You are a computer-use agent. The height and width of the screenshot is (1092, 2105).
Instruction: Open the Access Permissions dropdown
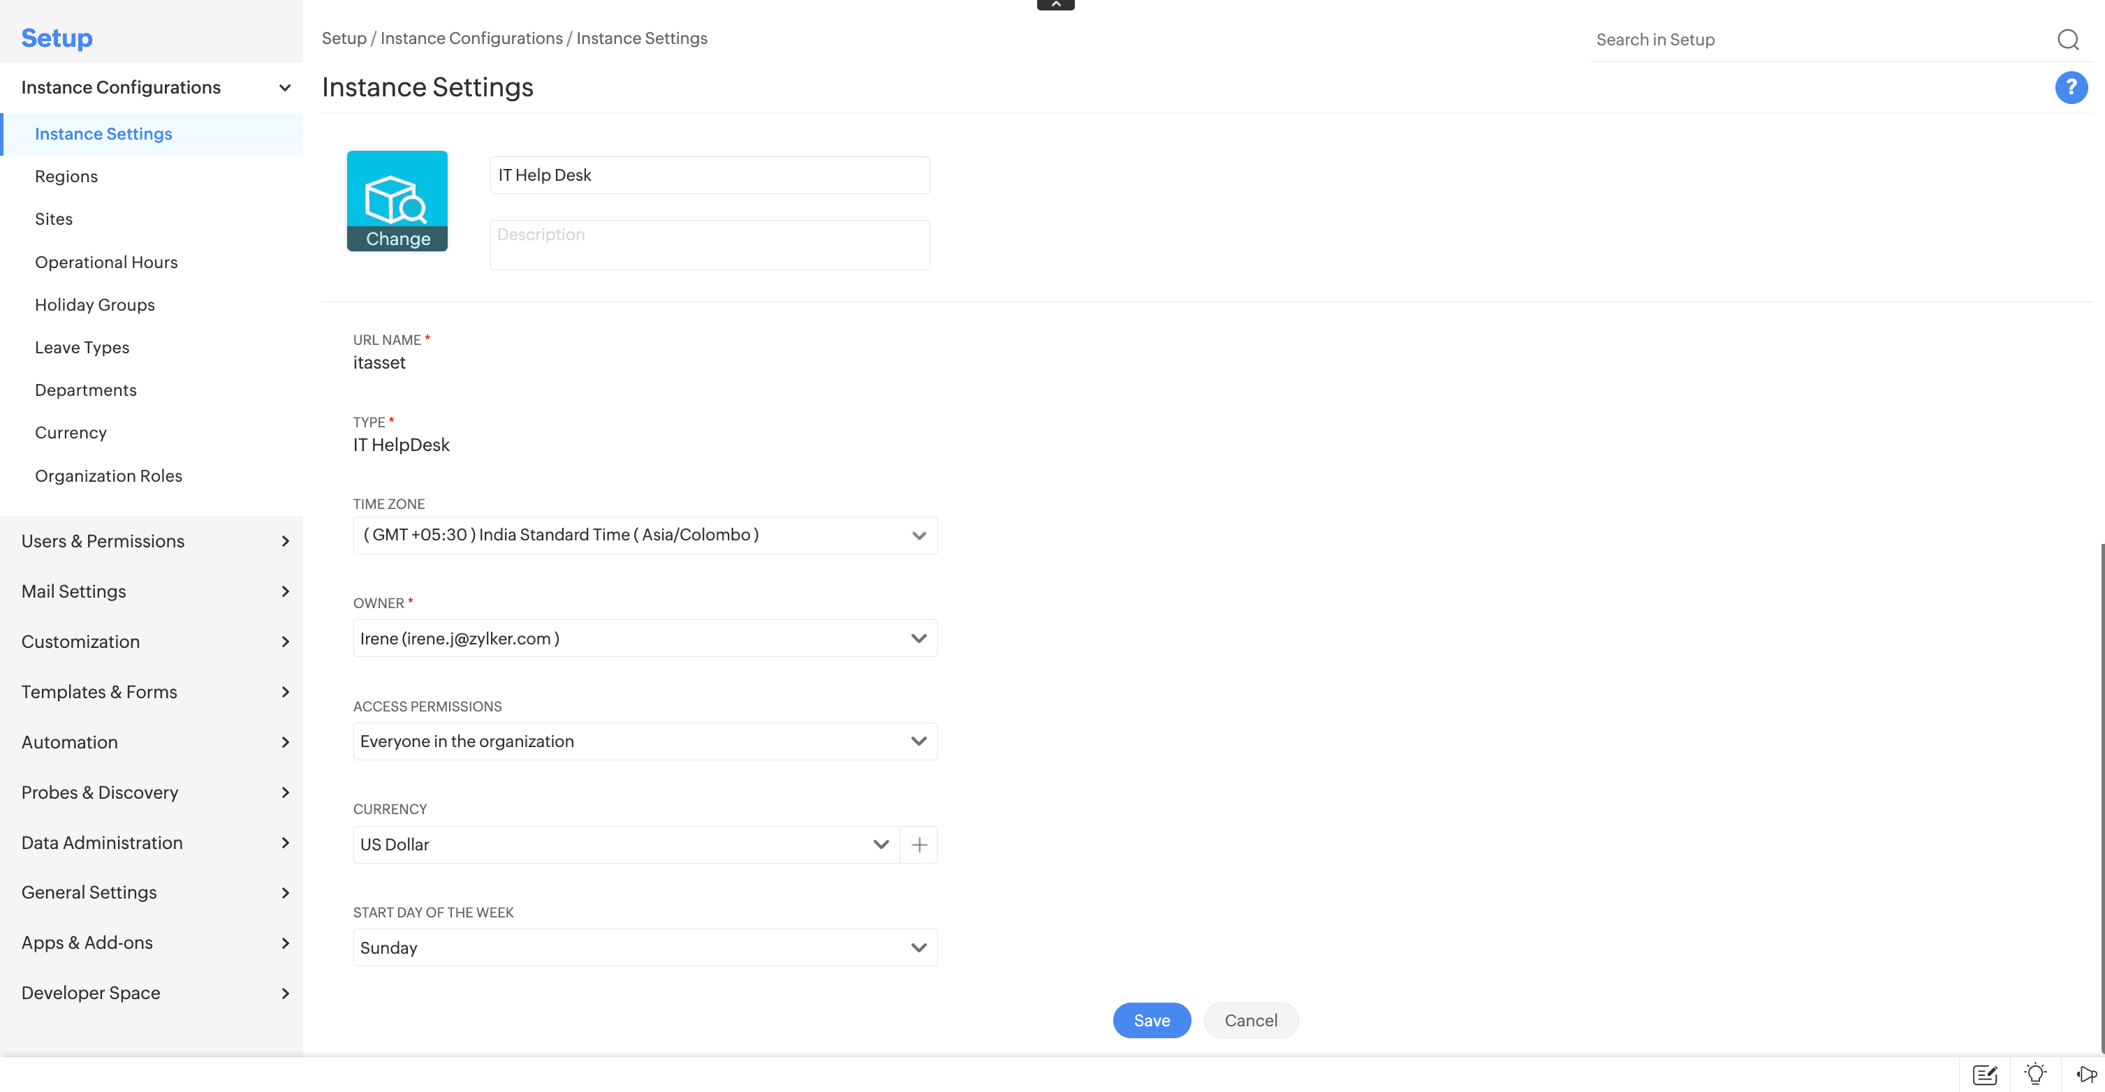click(x=645, y=741)
